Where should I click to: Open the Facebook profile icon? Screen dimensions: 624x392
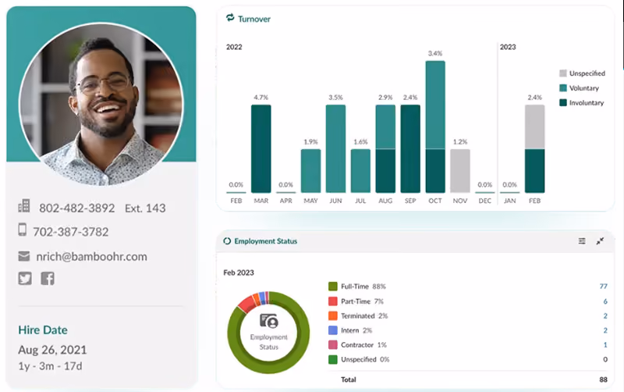[x=48, y=279]
